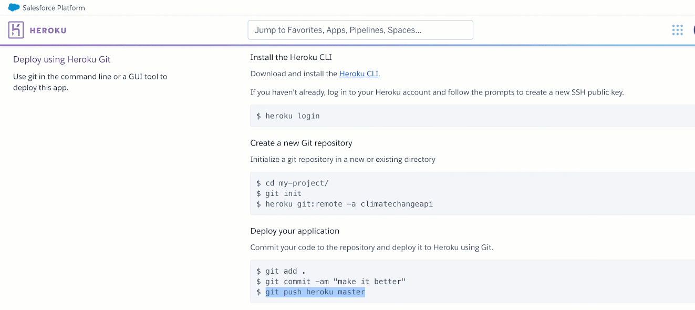Screen dimensions: 695x310
Task: Click the 'git init' command line
Action: (279, 193)
